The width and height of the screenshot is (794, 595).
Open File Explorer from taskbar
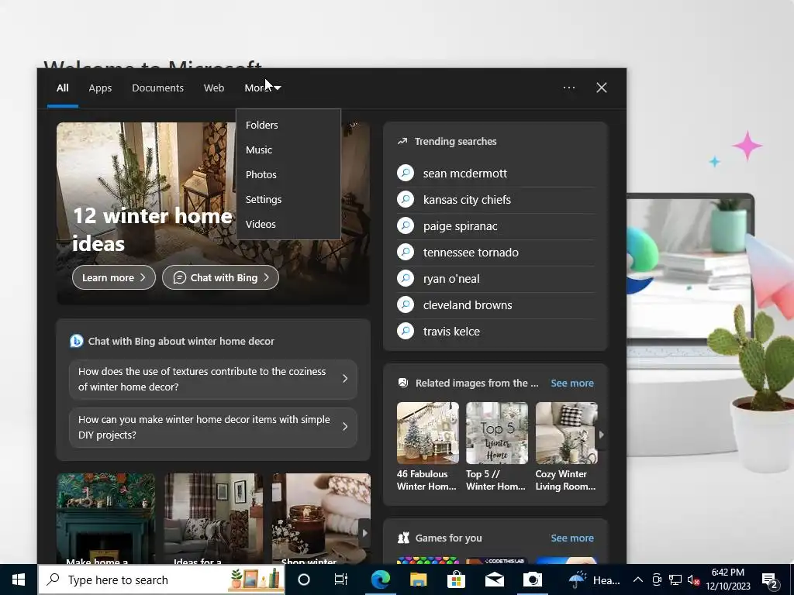[418, 580]
